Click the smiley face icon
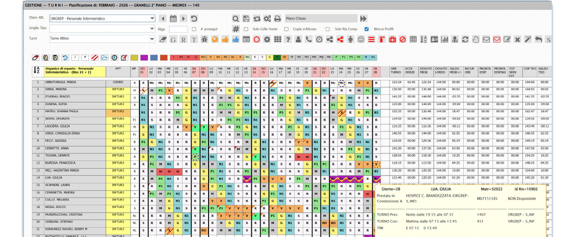 pos(361,40)
